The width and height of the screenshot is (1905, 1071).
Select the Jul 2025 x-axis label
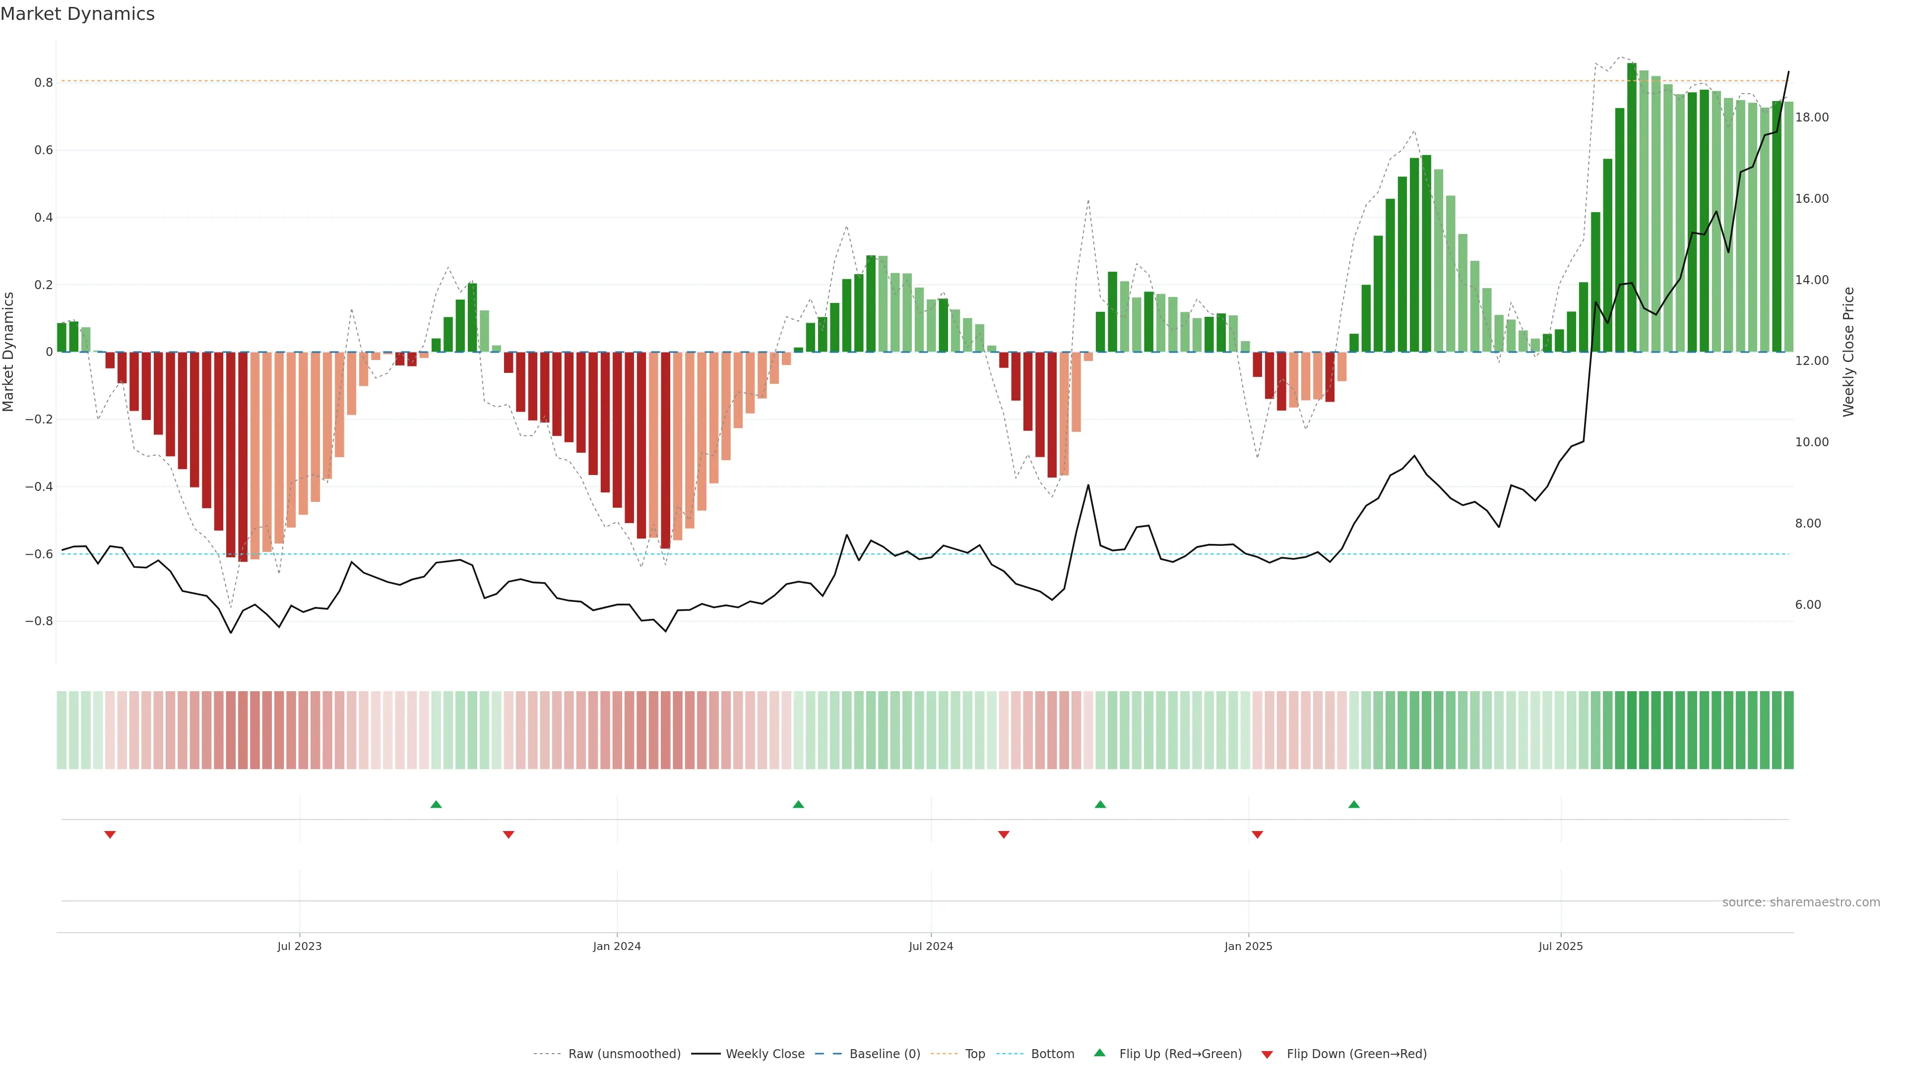pos(1560,947)
